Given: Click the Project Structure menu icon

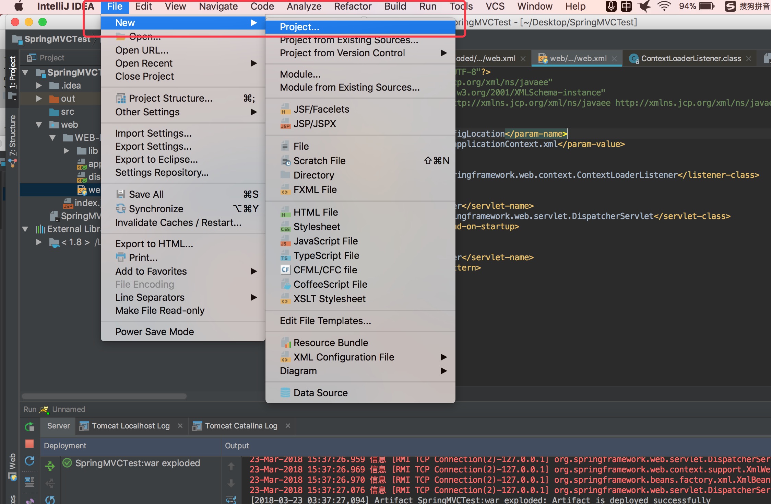Looking at the screenshot, I should pos(121,99).
